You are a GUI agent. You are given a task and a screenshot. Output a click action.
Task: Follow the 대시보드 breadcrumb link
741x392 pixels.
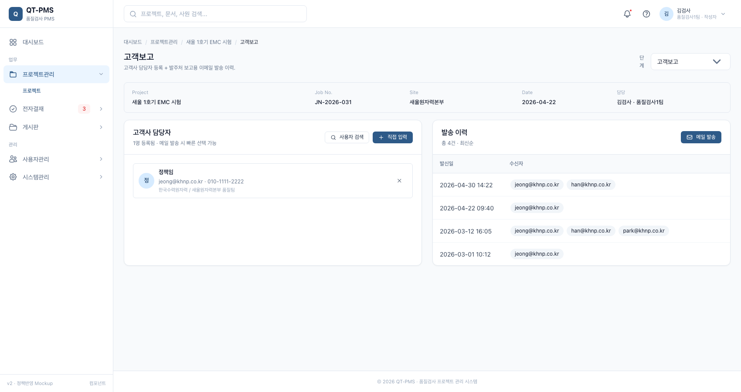133,42
